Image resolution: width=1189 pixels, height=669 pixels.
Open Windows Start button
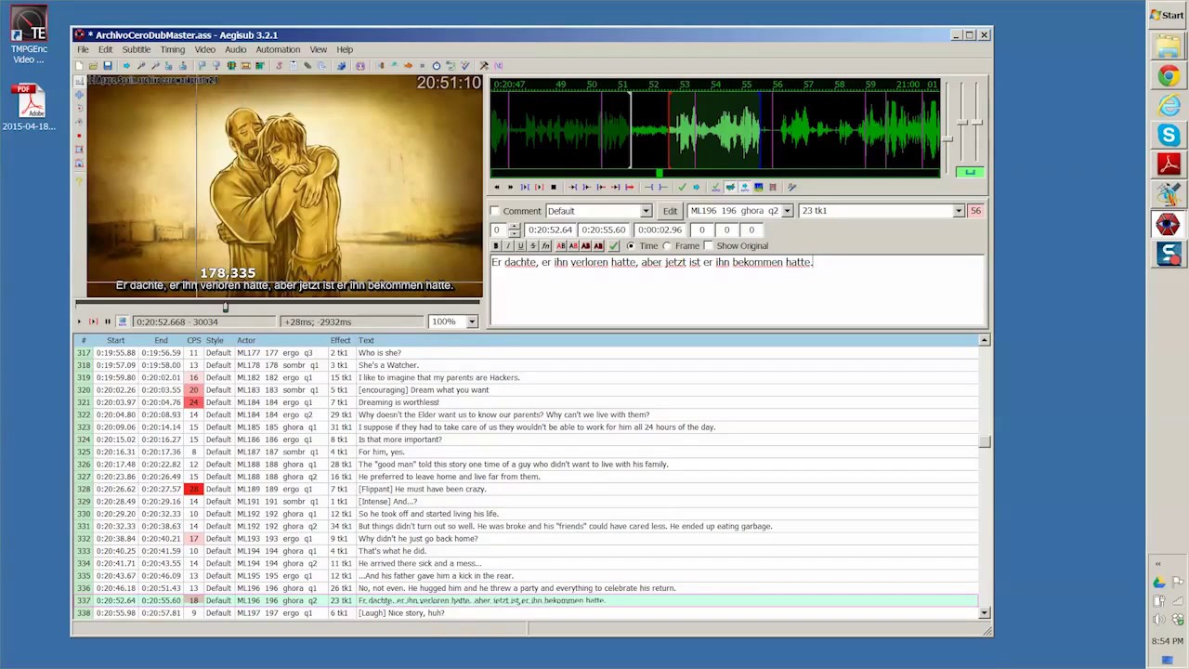pyautogui.click(x=1167, y=15)
